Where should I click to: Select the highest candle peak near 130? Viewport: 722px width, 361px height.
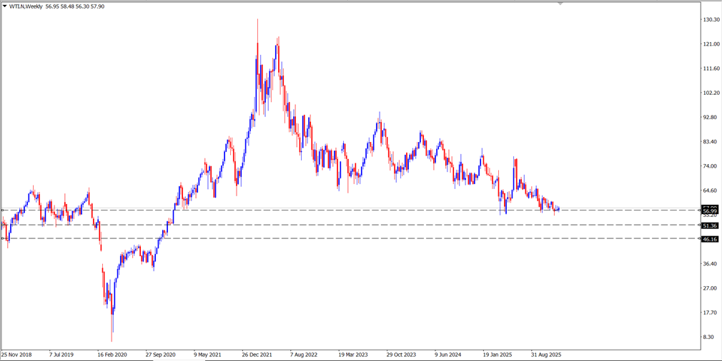(x=257, y=21)
